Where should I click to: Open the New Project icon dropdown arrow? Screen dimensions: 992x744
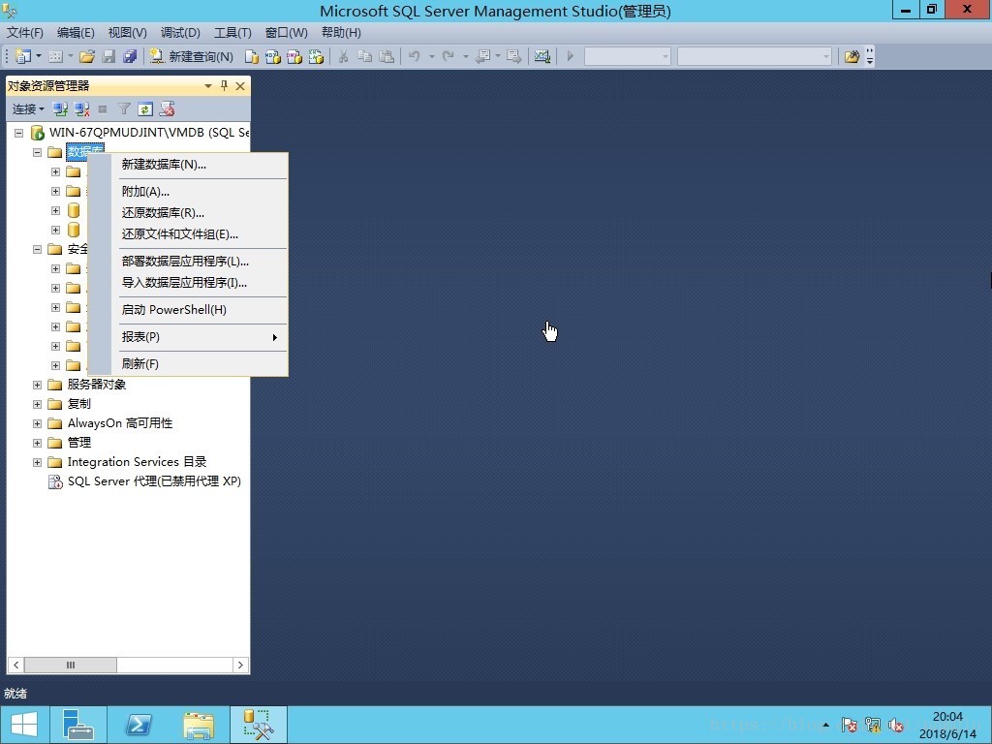click(39, 56)
